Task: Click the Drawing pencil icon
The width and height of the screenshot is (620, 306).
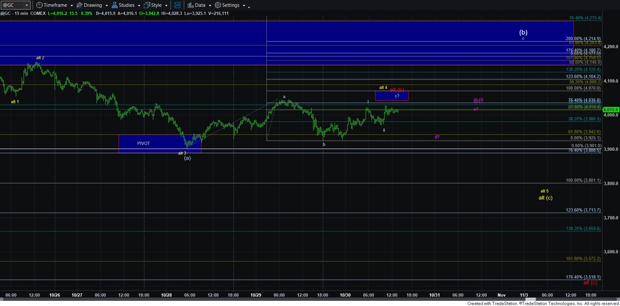Action: click(x=79, y=5)
